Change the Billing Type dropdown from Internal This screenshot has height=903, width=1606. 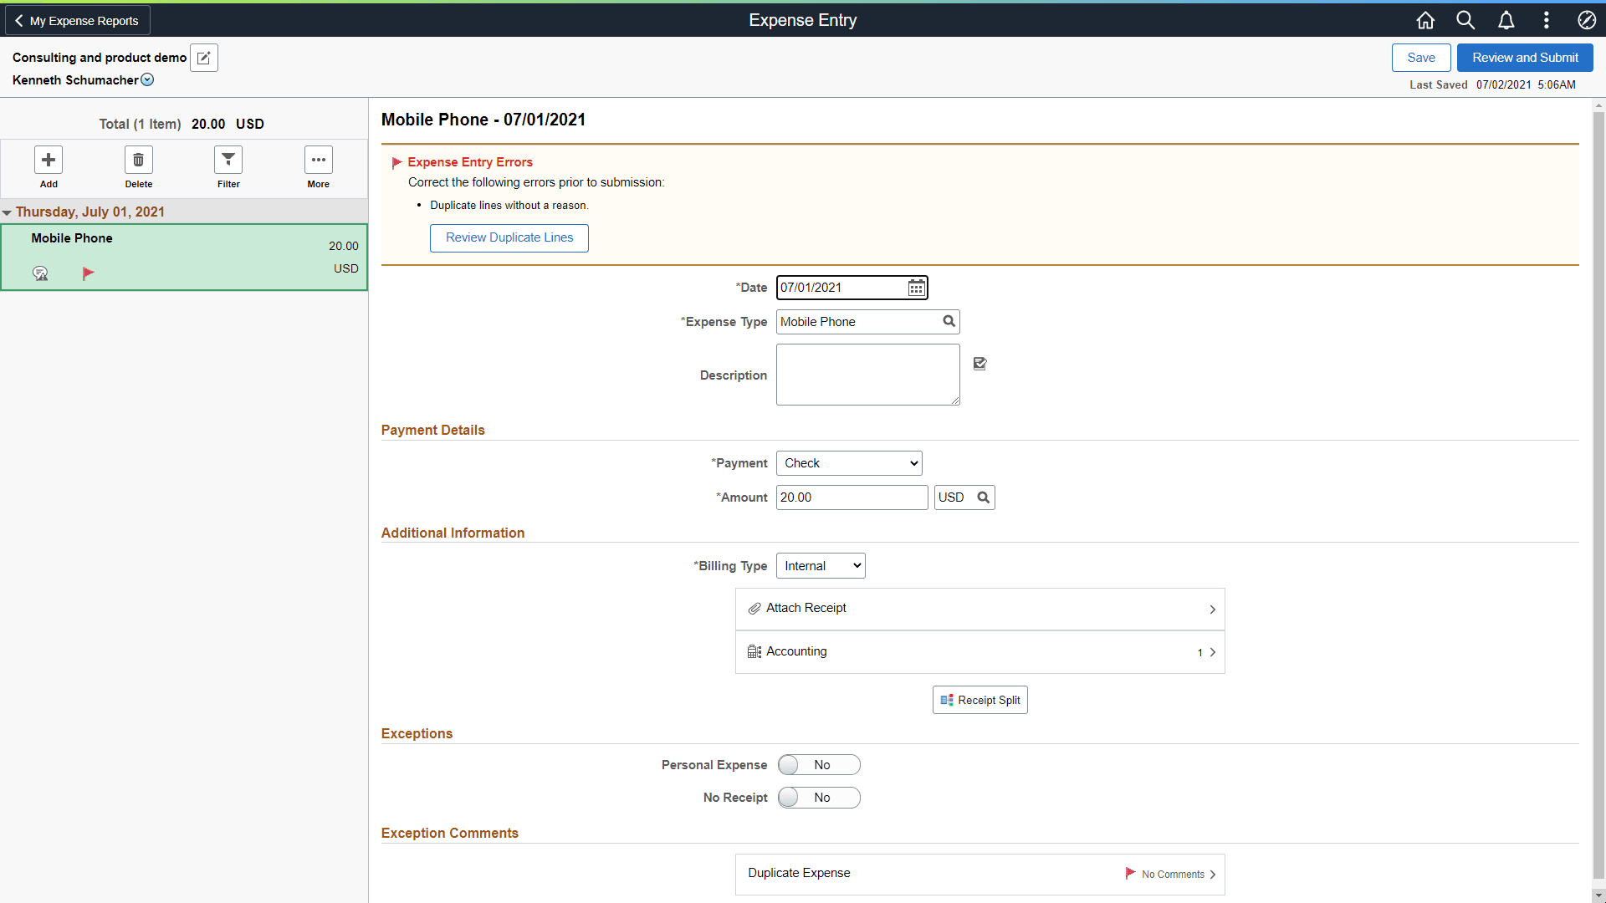820,565
